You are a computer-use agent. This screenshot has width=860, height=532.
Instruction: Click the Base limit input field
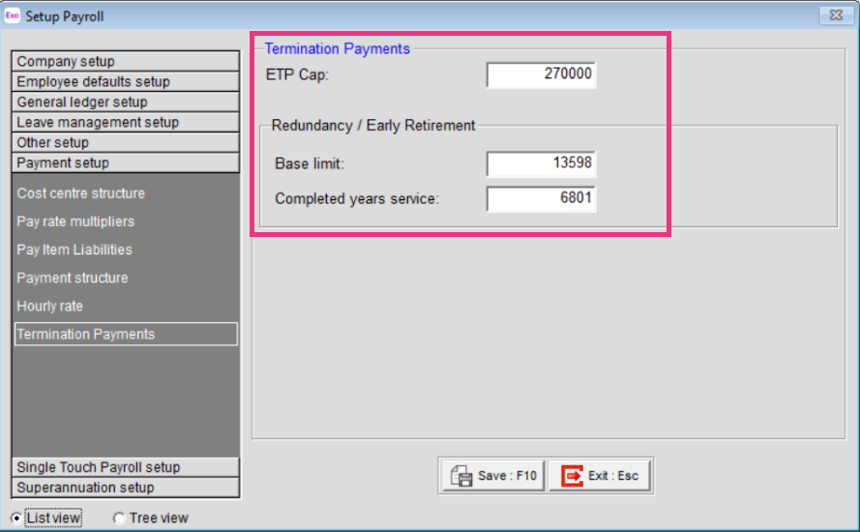click(541, 163)
